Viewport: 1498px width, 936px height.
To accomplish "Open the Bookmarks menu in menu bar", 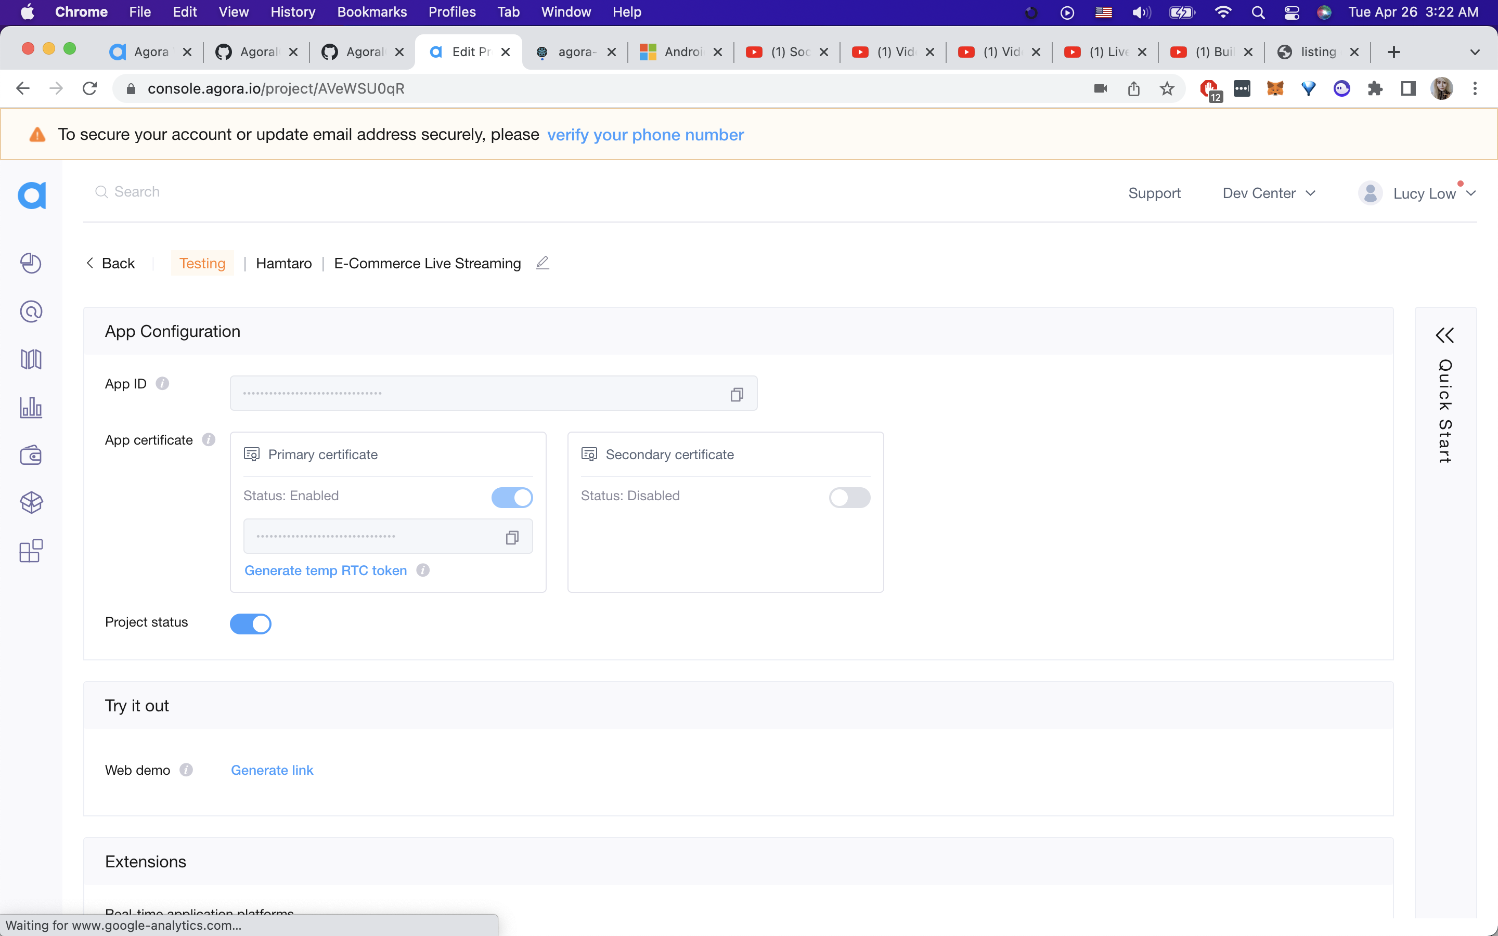I will (371, 12).
